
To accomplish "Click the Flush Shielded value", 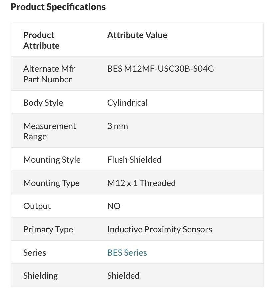I will click(134, 160).
